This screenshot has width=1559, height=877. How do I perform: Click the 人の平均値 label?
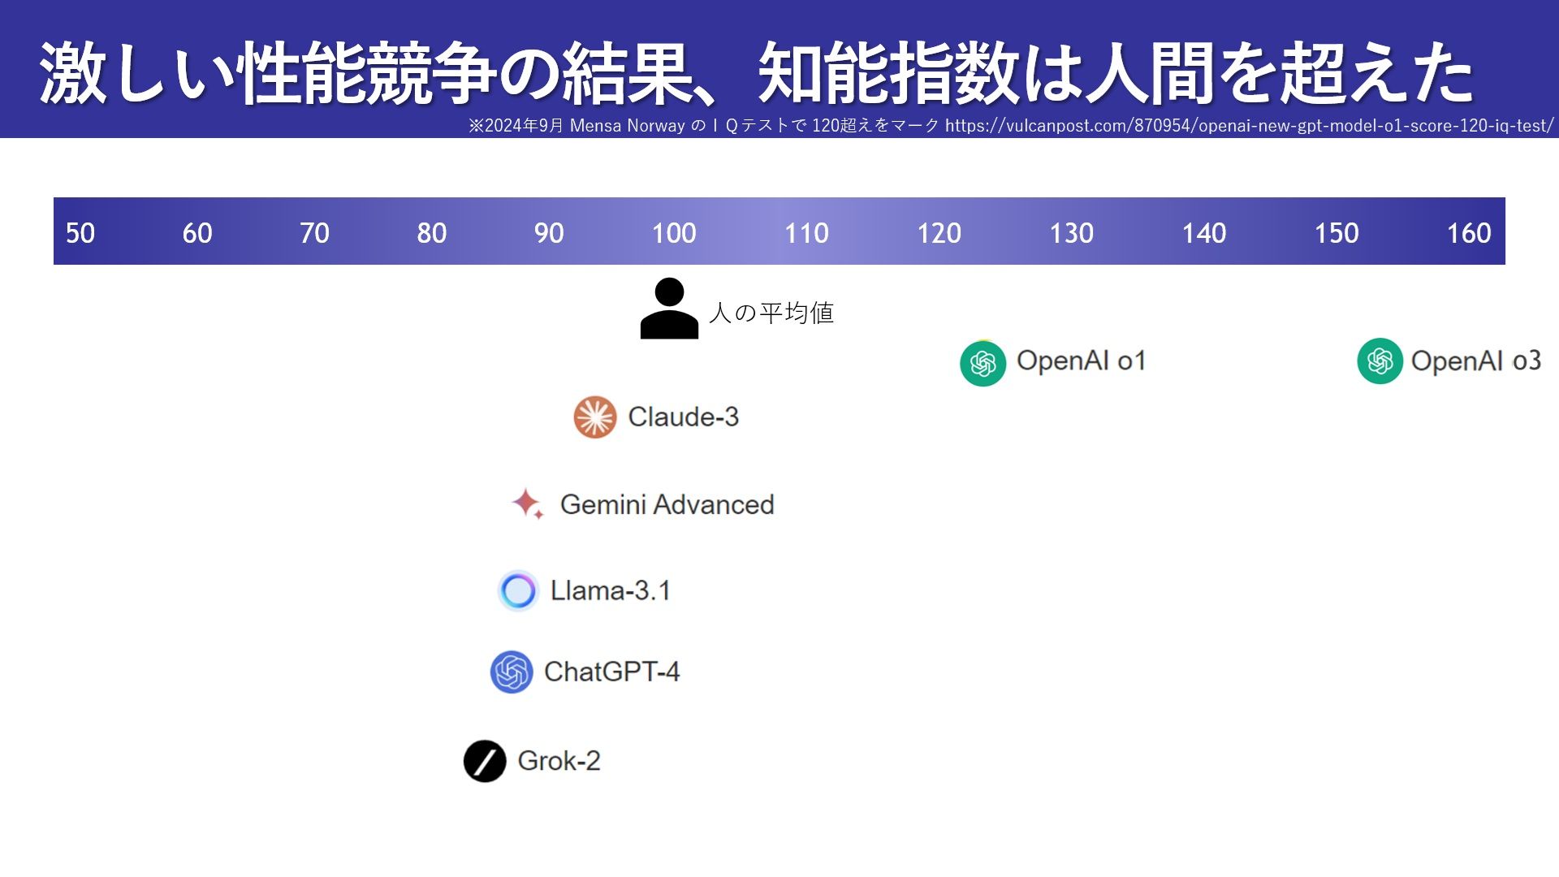pos(771,313)
